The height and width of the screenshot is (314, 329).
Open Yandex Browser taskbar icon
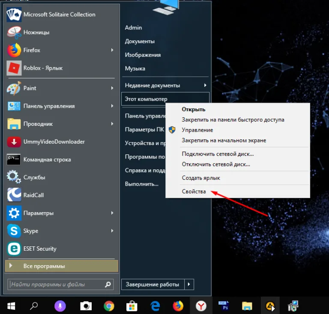point(201,306)
